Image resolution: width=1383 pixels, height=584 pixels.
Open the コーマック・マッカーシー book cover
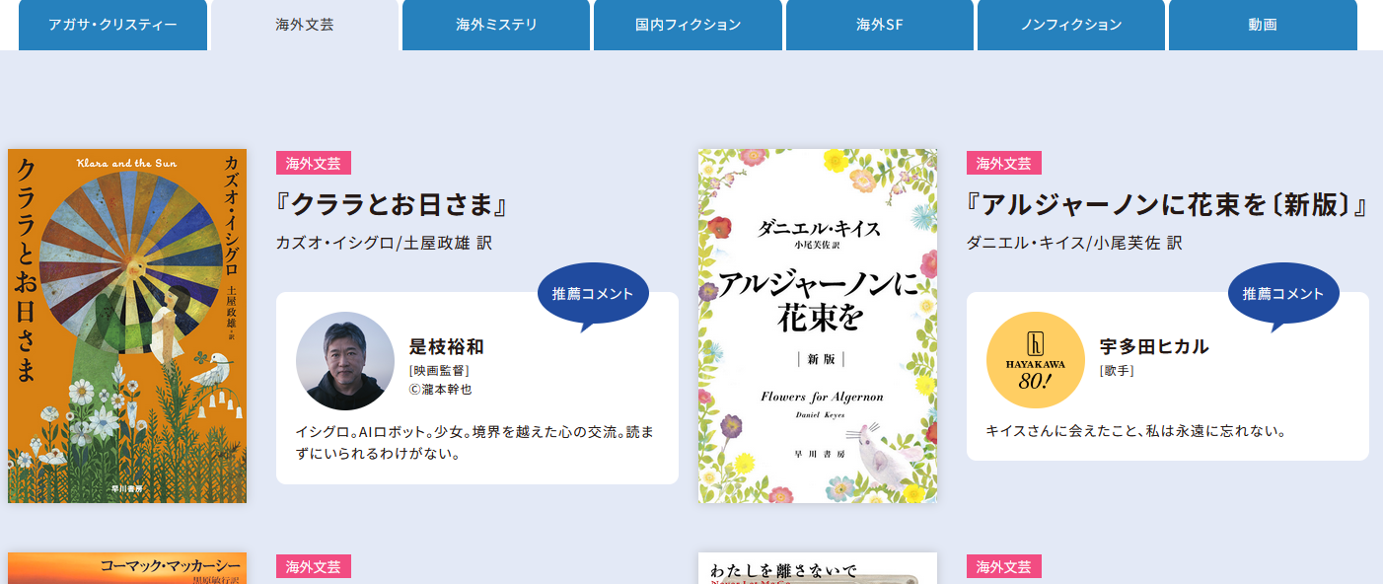(127, 568)
